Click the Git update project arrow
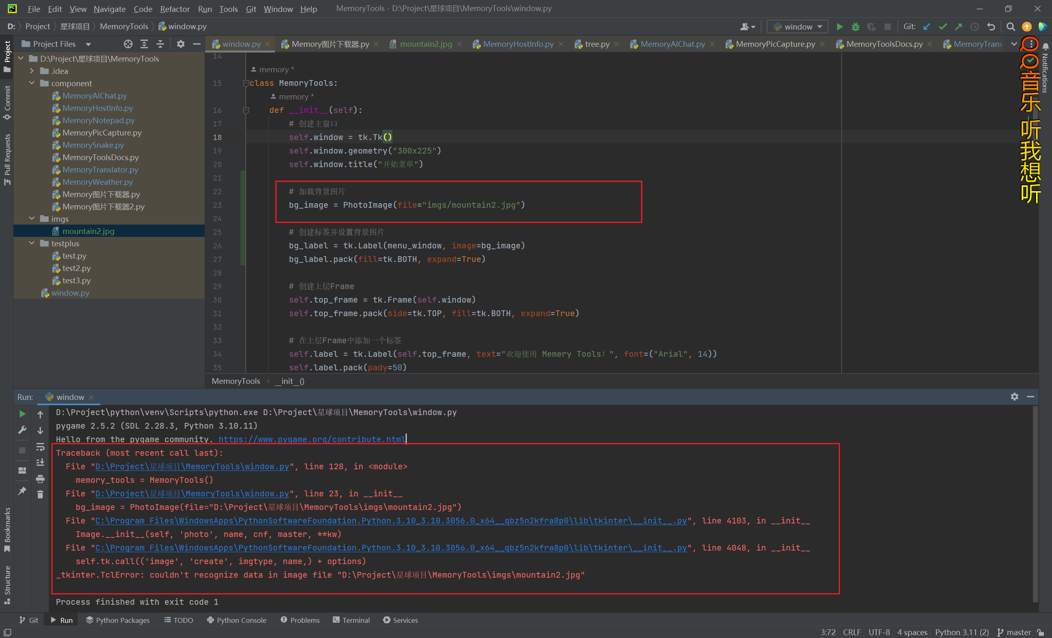This screenshot has width=1052, height=638. click(x=927, y=26)
